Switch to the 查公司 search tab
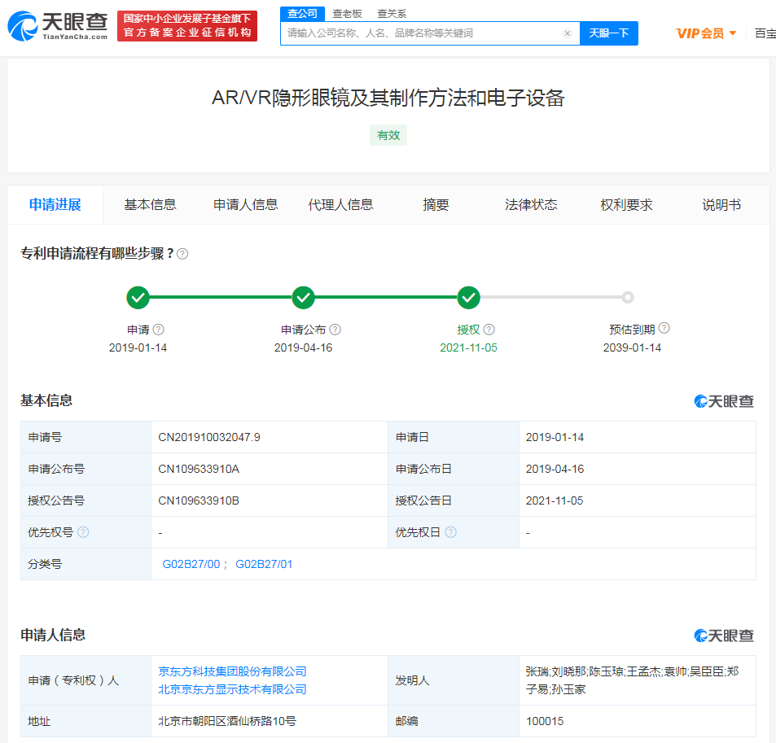This screenshot has height=743, width=776. pos(302,13)
